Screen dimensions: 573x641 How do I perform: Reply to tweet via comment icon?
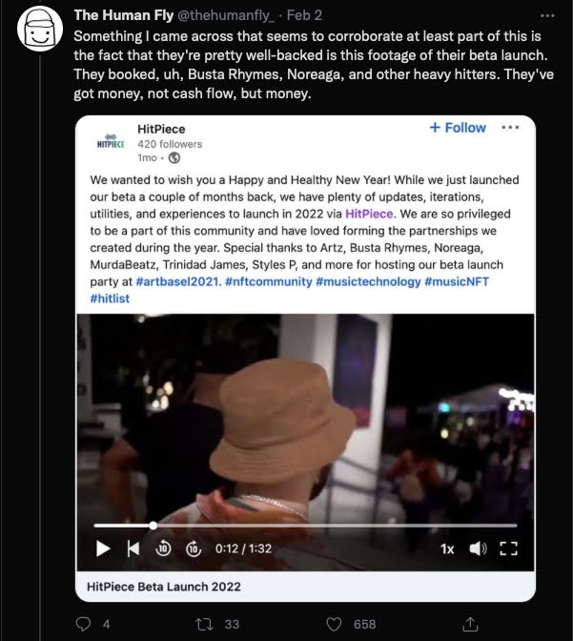84,624
